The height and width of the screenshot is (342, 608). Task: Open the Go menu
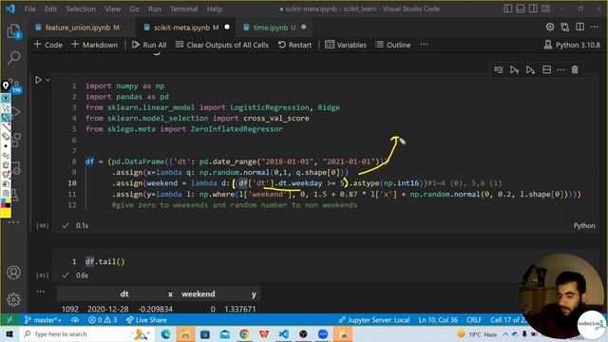(x=134, y=9)
